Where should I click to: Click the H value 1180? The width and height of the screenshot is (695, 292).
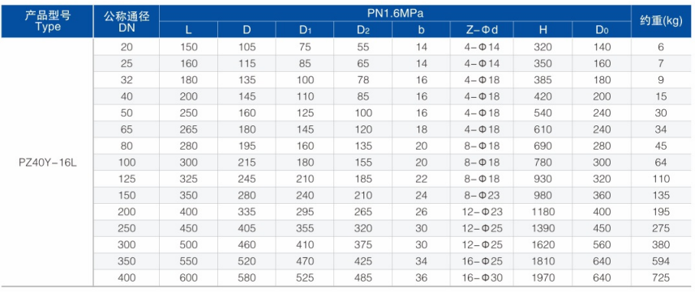click(543, 212)
